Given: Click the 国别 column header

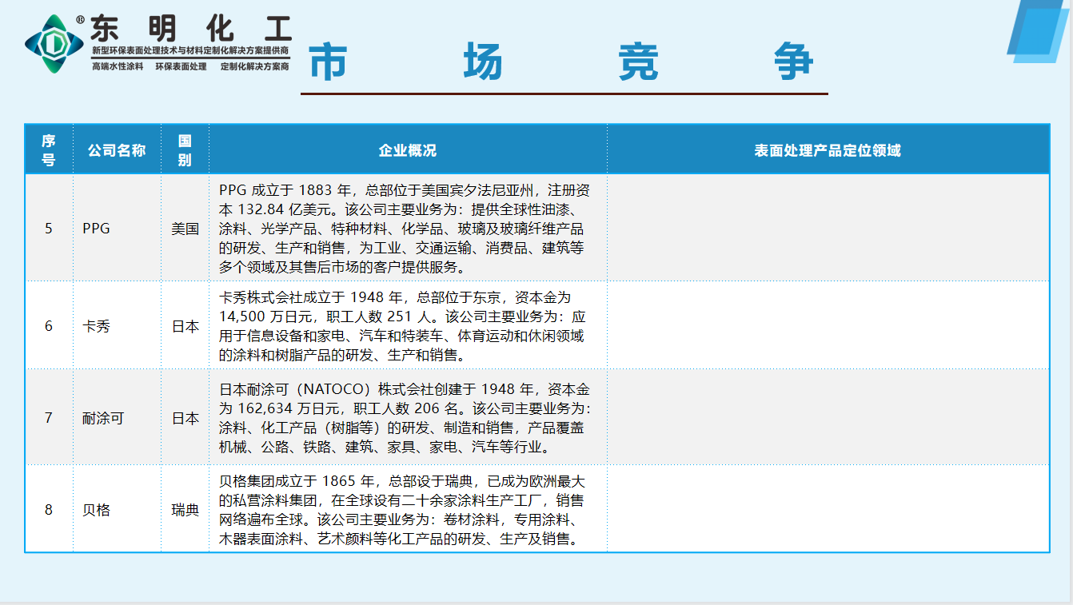Looking at the screenshot, I should pyautogui.click(x=185, y=149).
